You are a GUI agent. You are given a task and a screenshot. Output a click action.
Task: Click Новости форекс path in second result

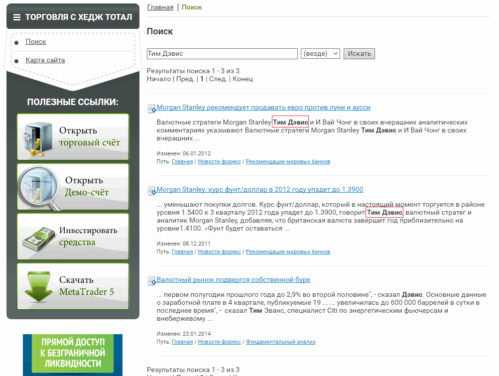click(x=219, y=251)
